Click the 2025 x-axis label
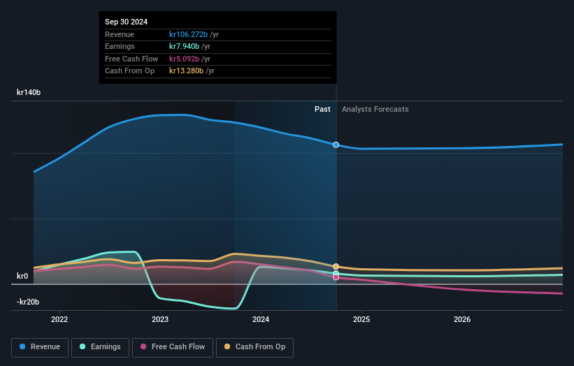Image resolution: width=574 pixels, height=366 pixels. pyautogui.click(x=361, y=319)
